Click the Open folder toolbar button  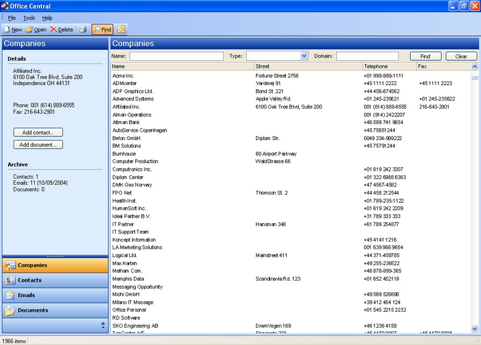point(36,30)
